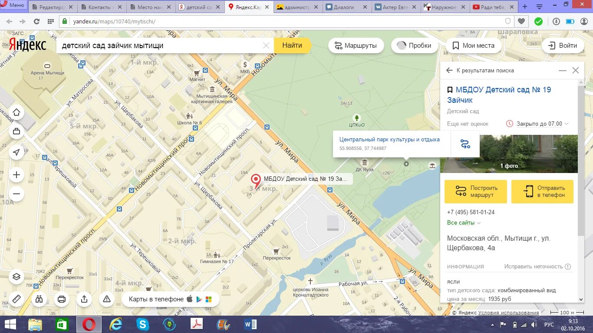Viewport: 593px width, 333px height.
Task: Open the map layers selector
Action: [16, 276]
